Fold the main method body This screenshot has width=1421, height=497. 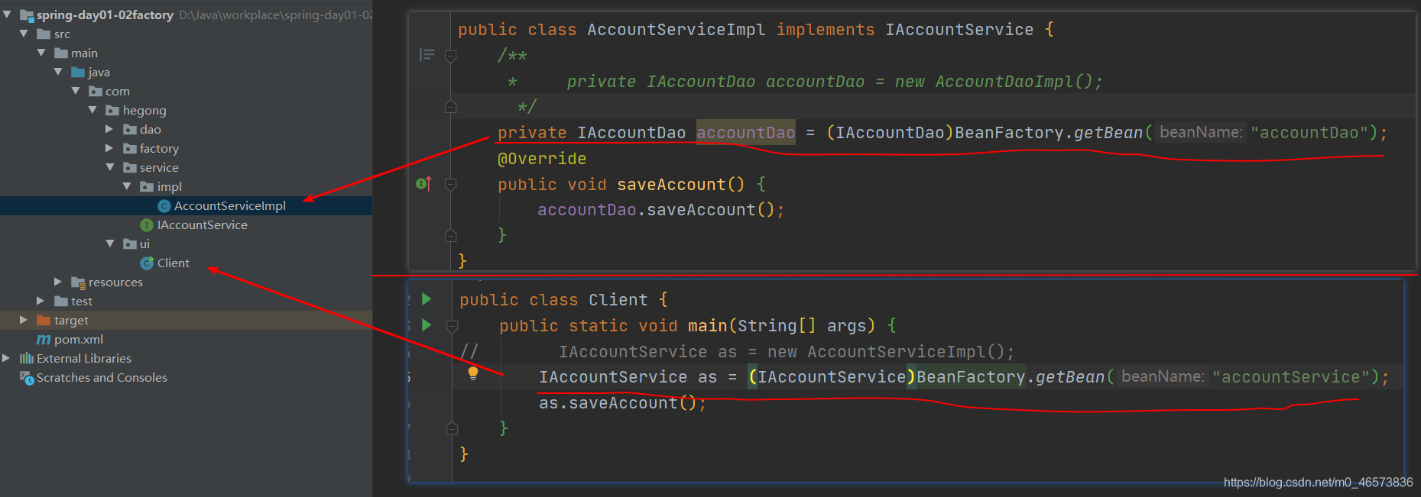tap(452, 326)
